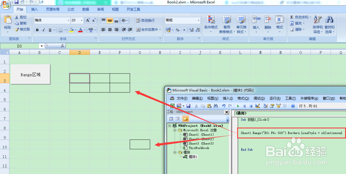Screen dimensions: 346x174
Task: Increase font size with the large A icon
Action: (x=88, y=20)
